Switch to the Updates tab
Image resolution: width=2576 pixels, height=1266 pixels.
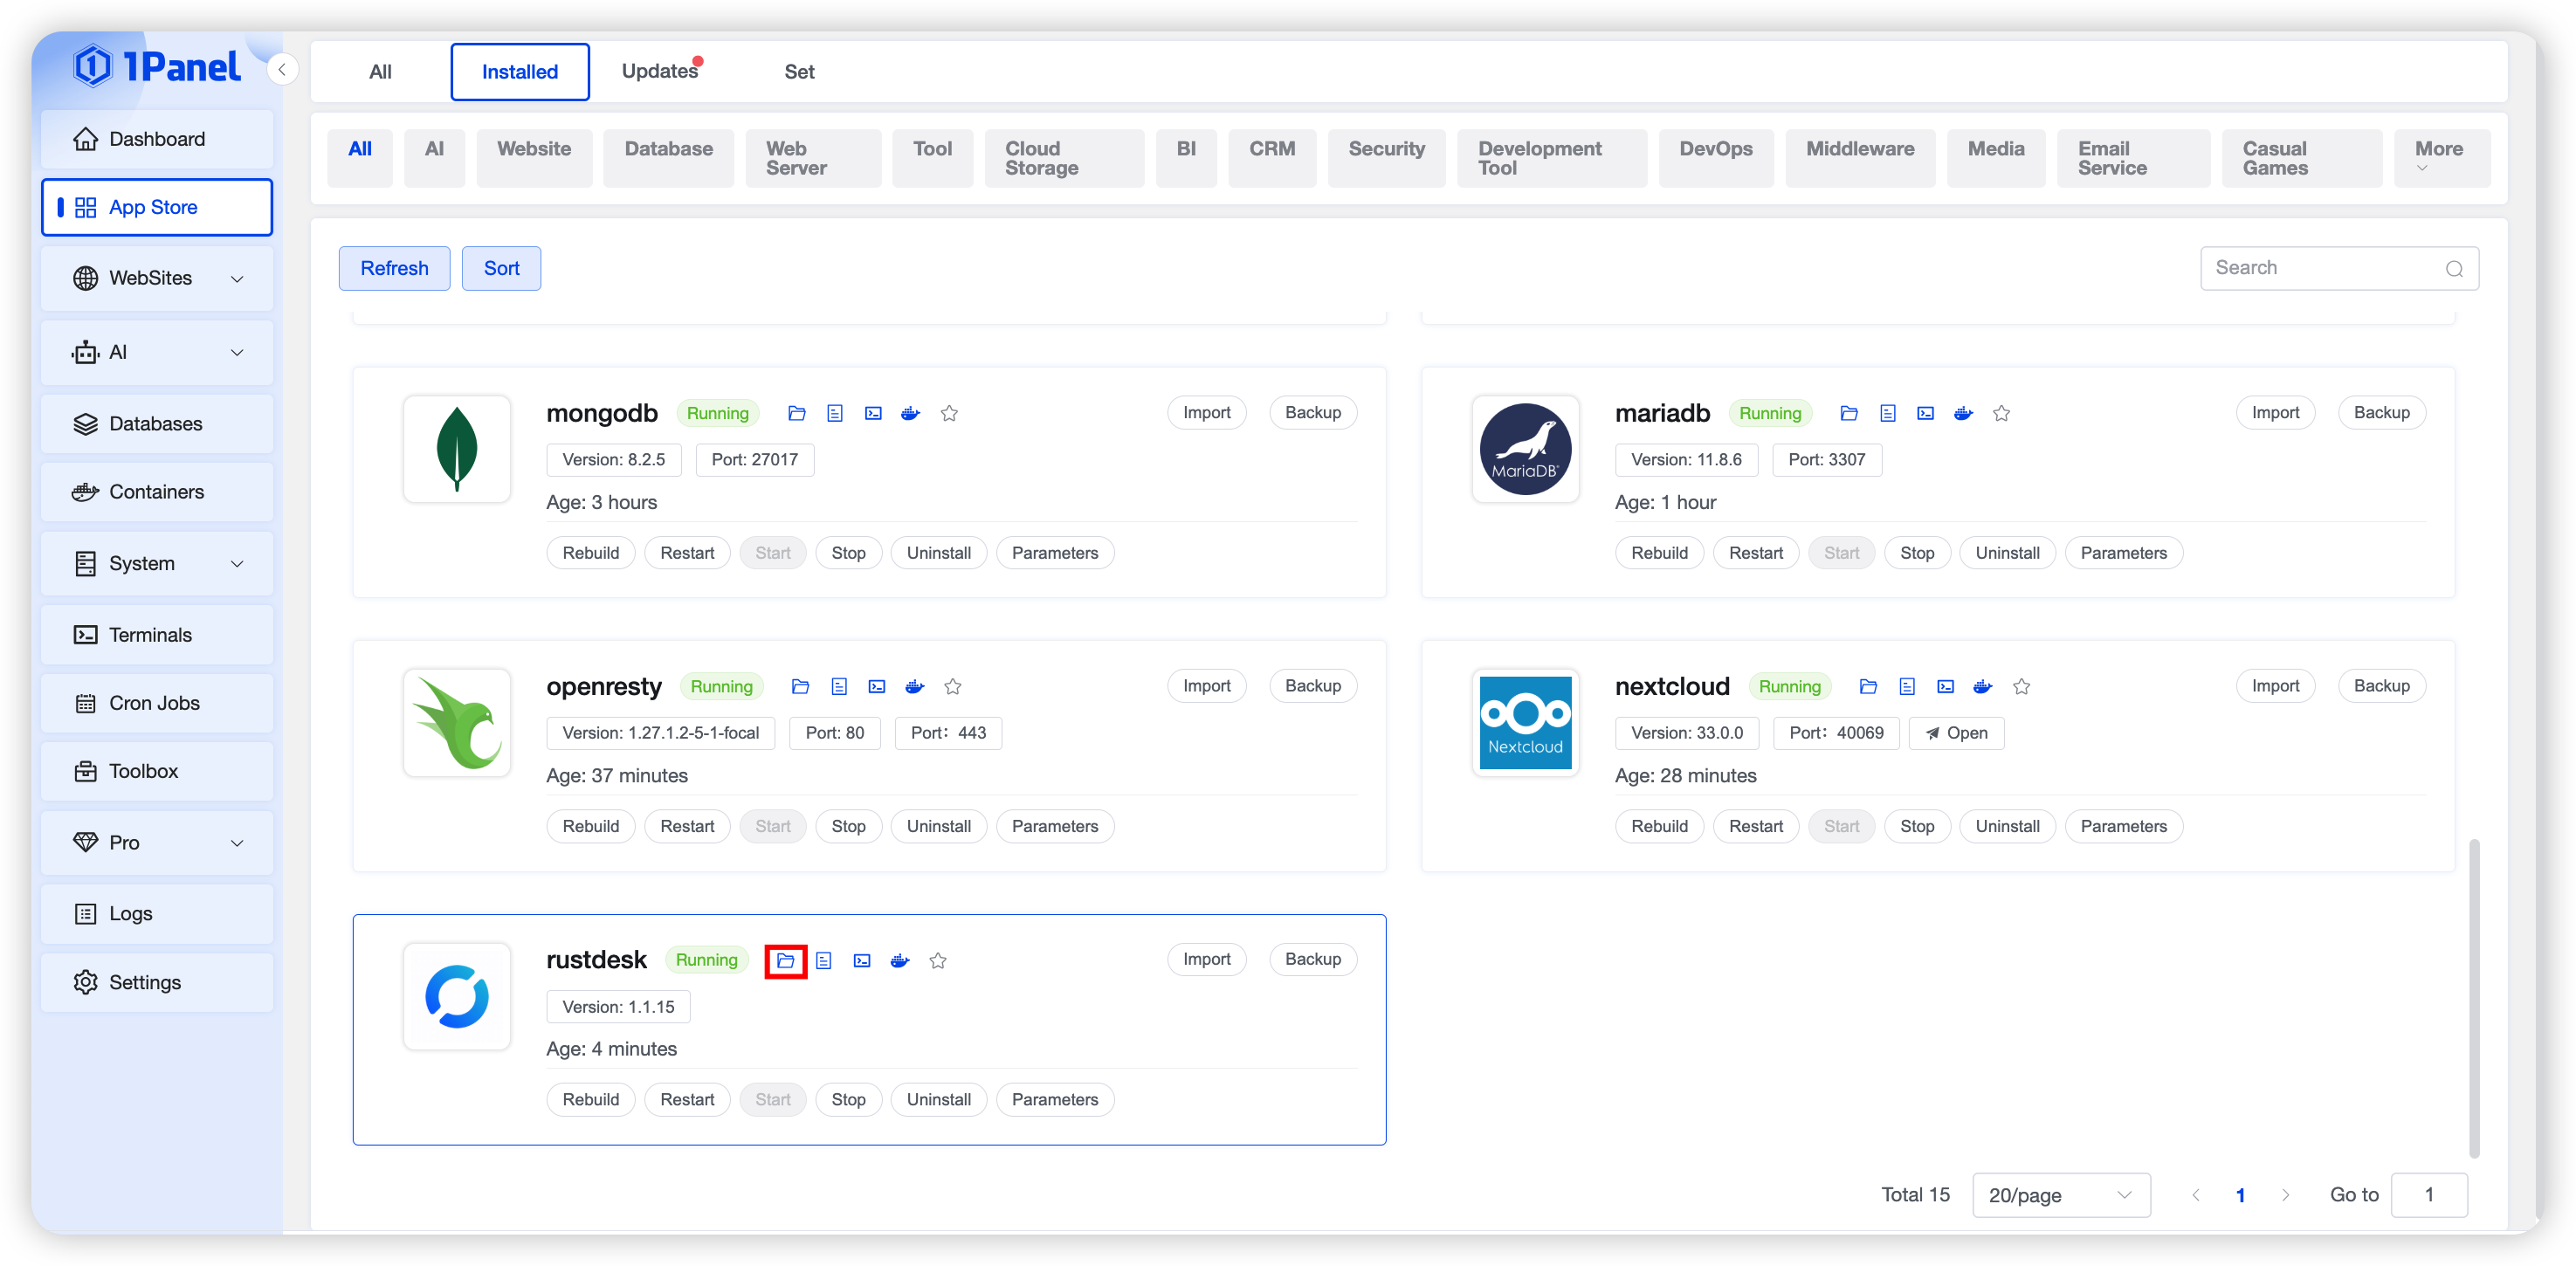(x=660, y=71)
